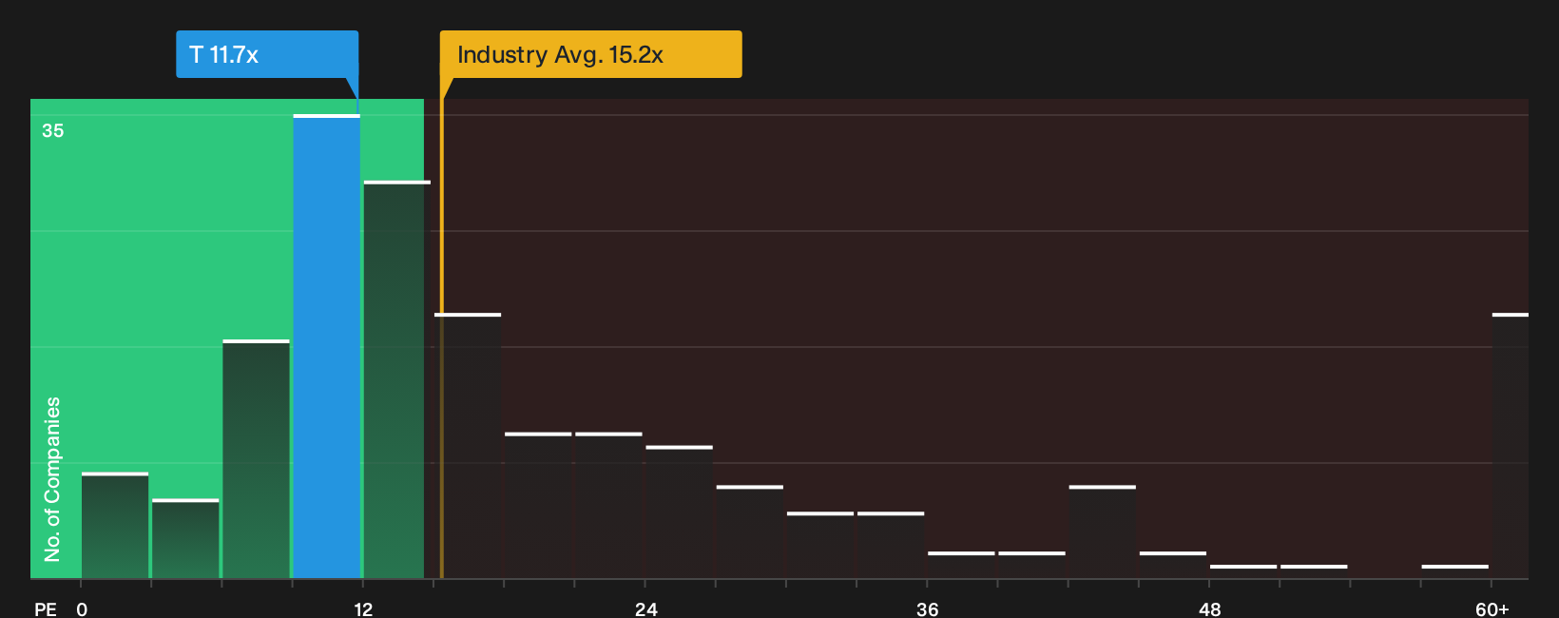Click the 60+ bar at far right
Viewport: 1559px width, 618px height.
point(1511,446)
